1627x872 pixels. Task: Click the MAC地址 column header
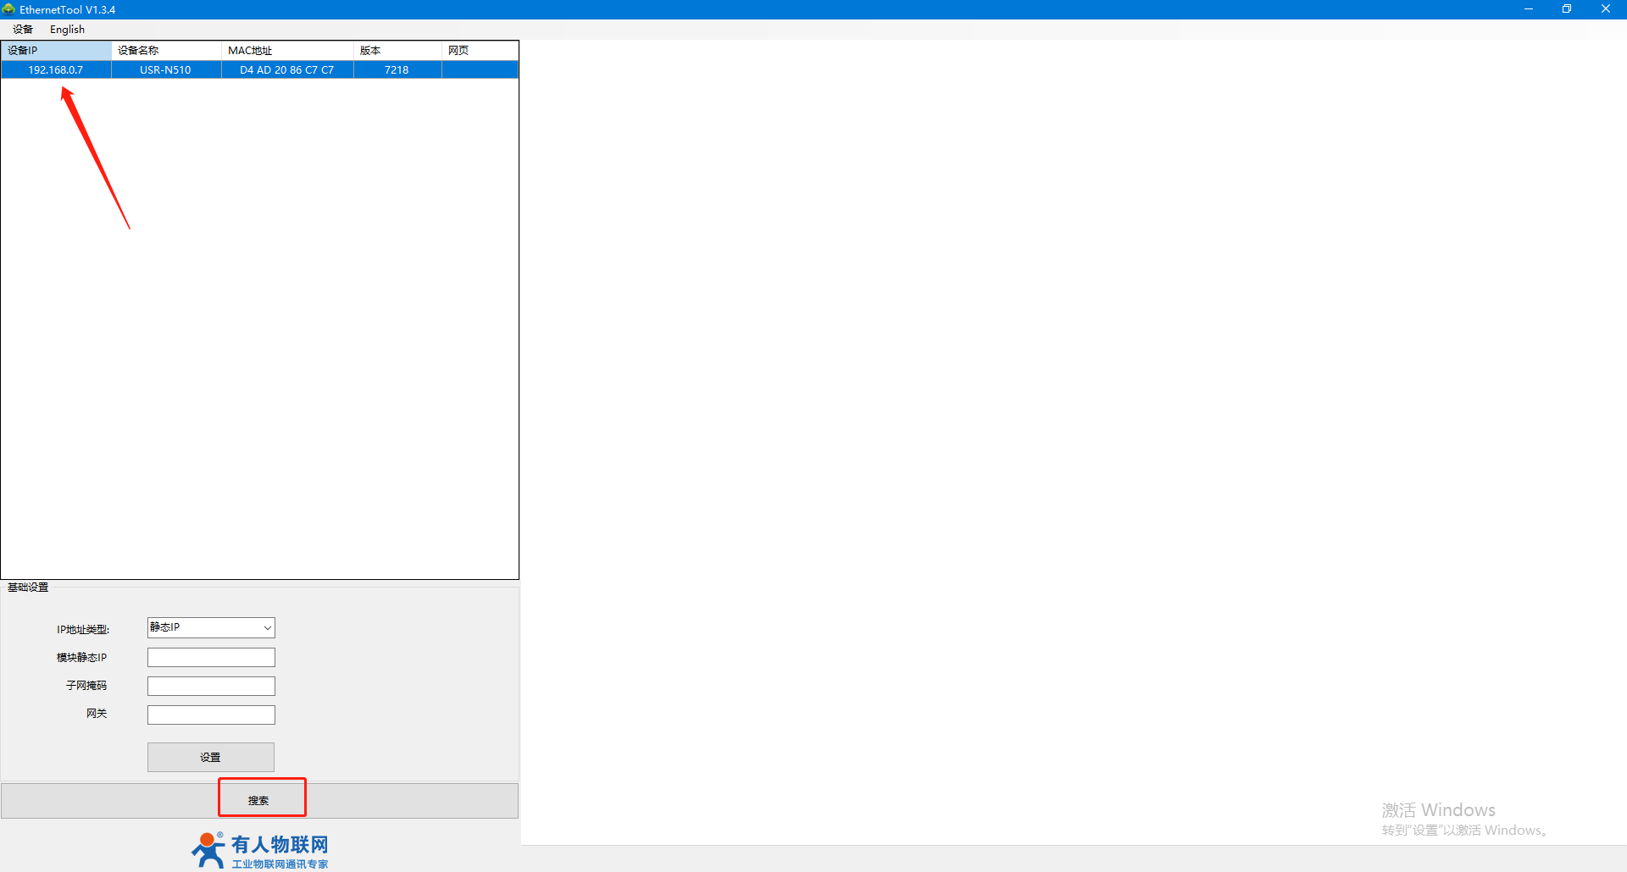287,51
